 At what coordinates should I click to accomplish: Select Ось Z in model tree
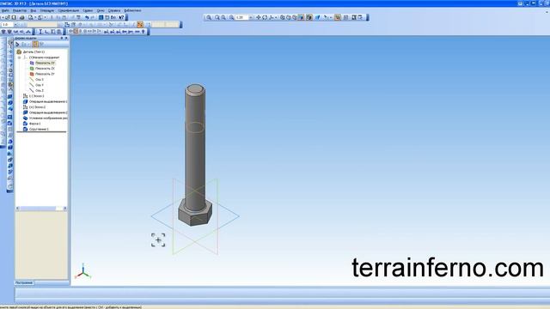click(40, 91)
